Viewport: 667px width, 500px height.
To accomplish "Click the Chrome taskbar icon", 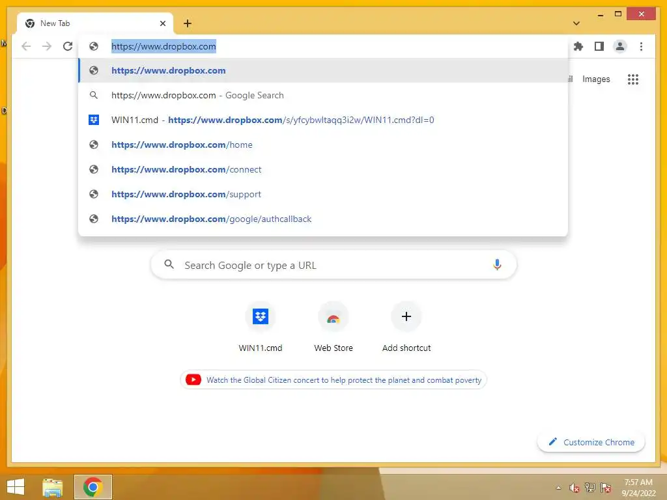I will pyautogui.click(x=92, y=487).
